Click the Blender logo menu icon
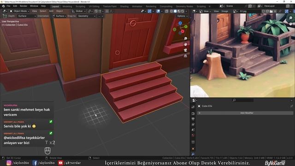This screenshot has width=295, height=166. (3, 6)
